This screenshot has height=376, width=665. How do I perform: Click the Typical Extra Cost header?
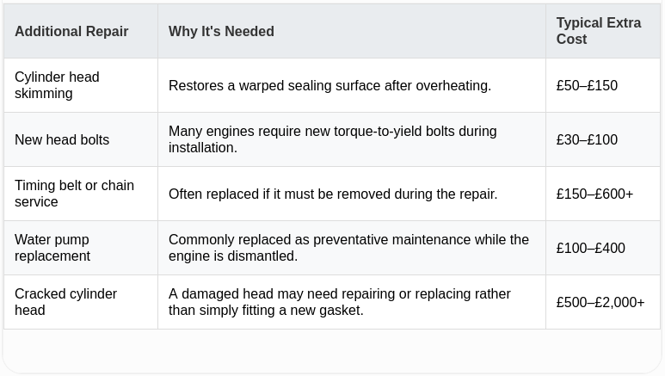pyautogui.click(x=603, y=31)
